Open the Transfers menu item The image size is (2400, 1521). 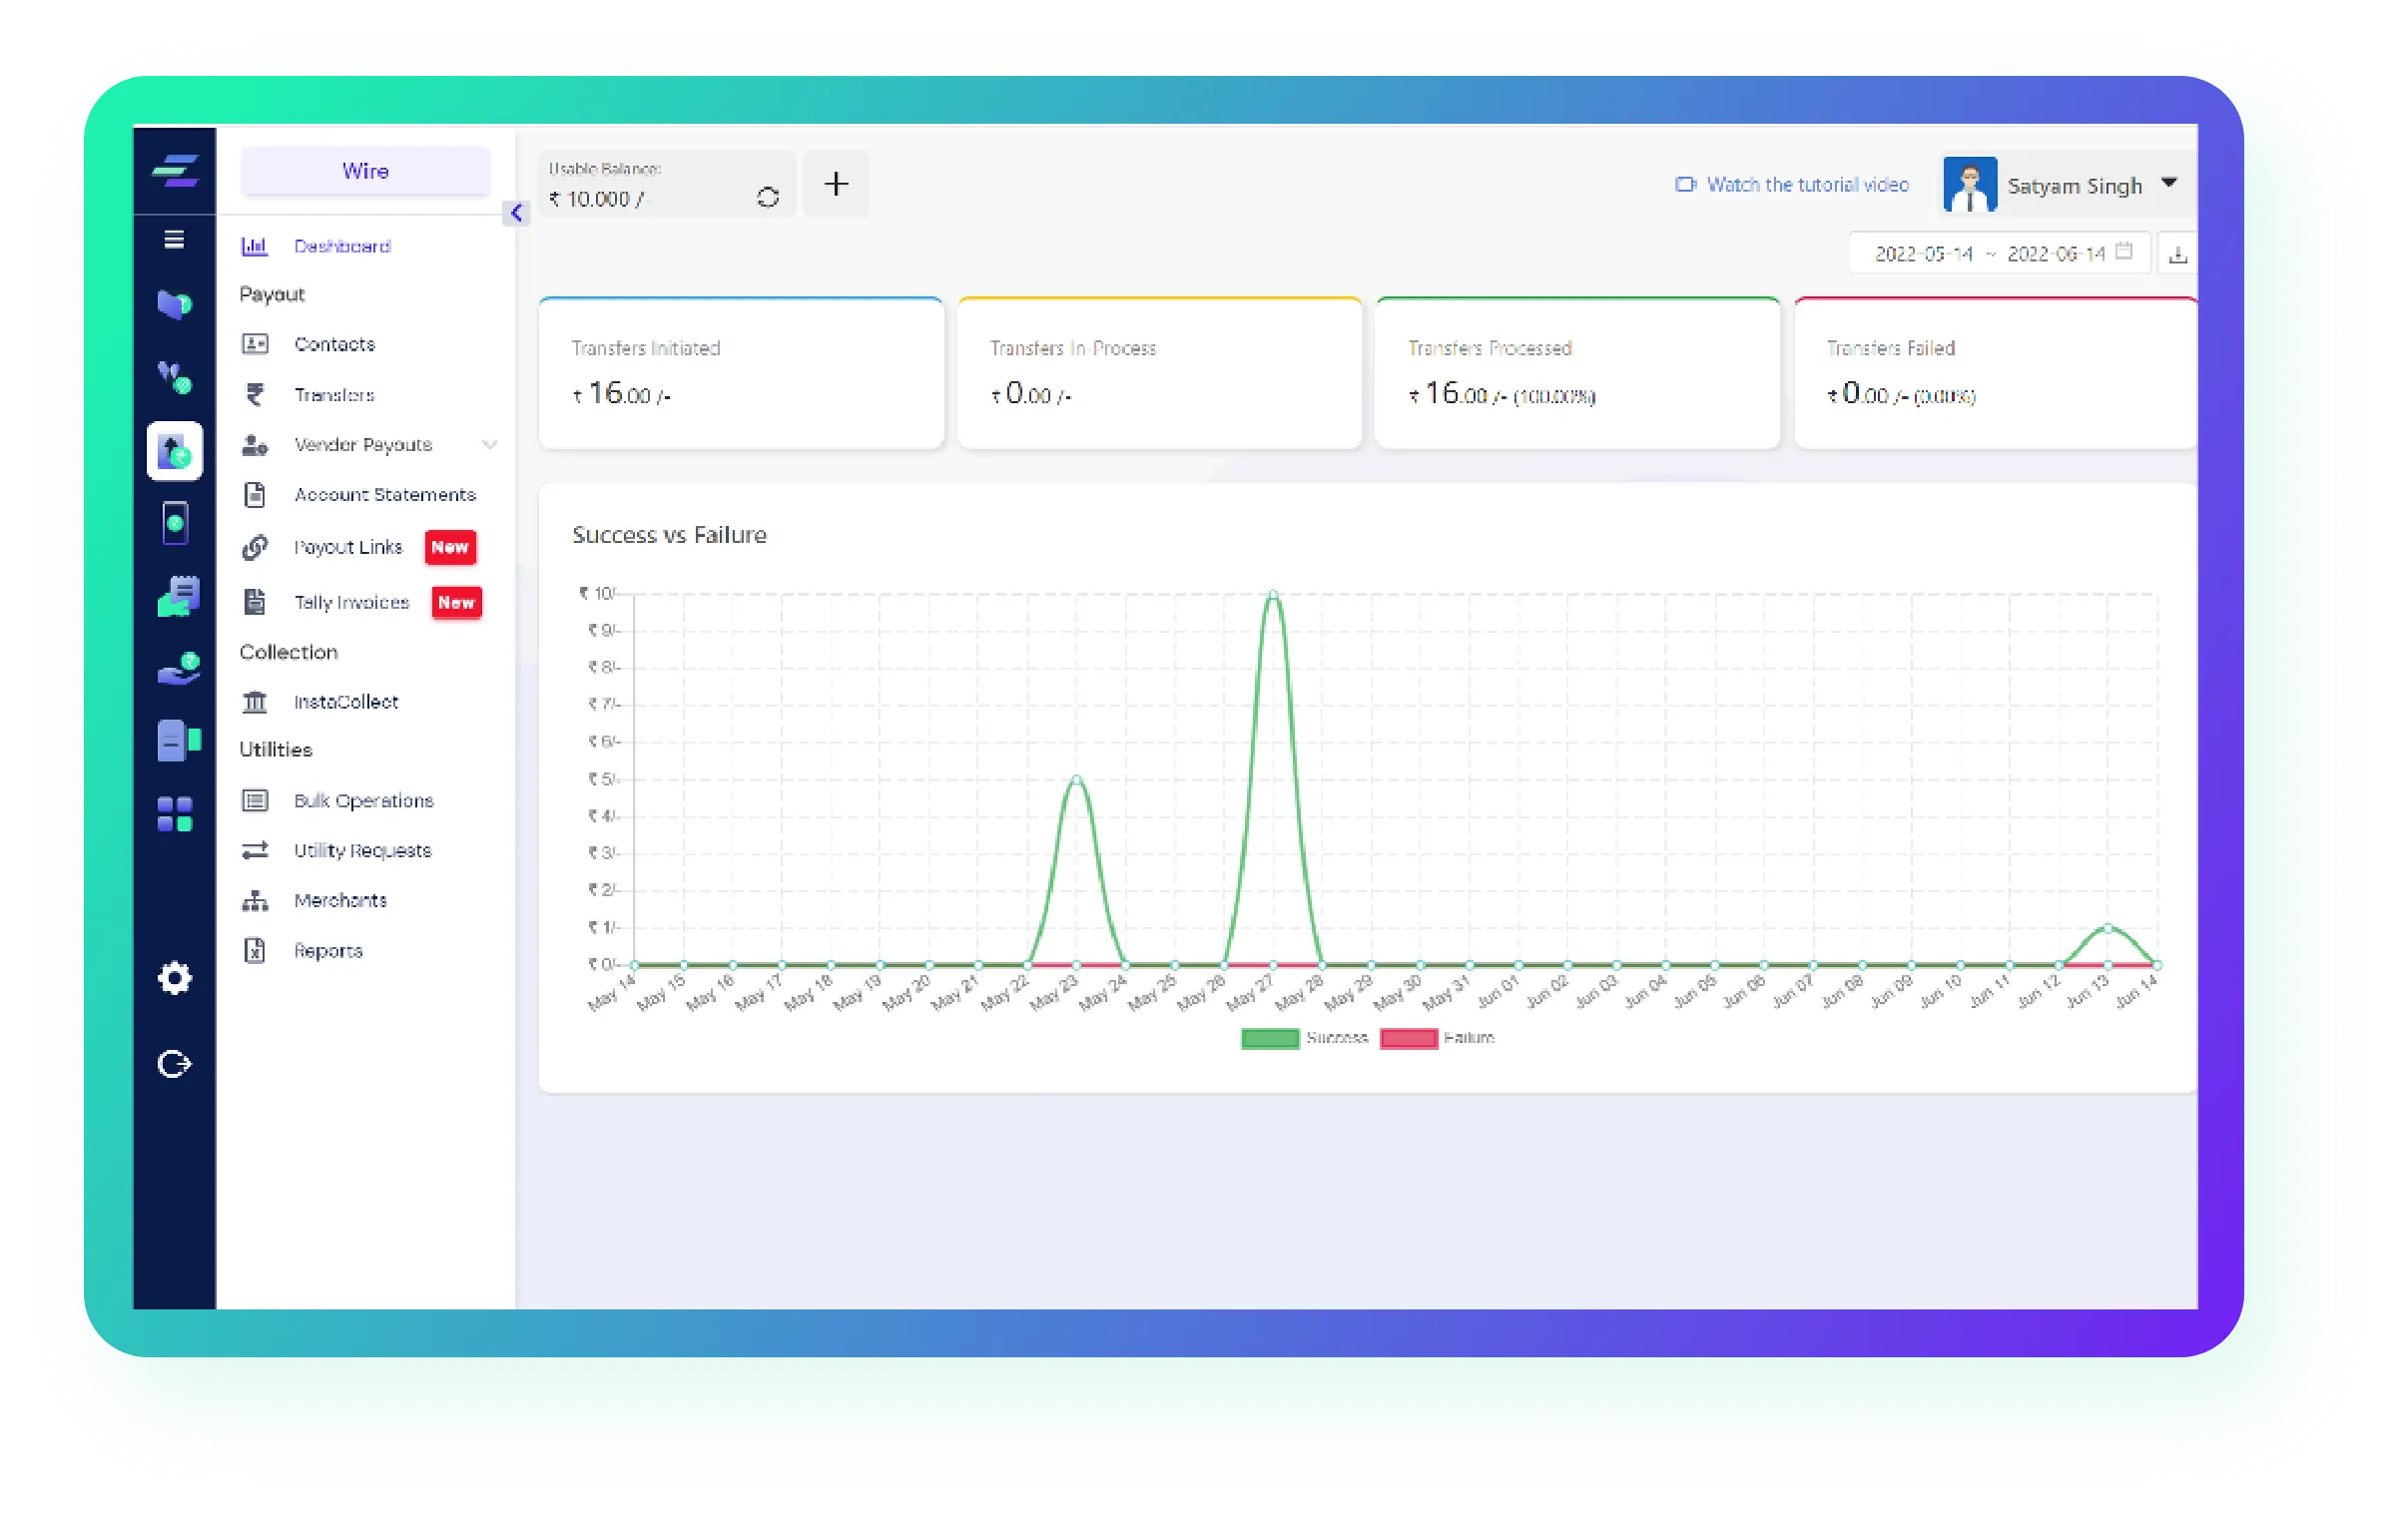point(333,395)
